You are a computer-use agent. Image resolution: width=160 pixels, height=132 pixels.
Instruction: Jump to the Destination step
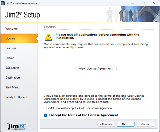12,78
